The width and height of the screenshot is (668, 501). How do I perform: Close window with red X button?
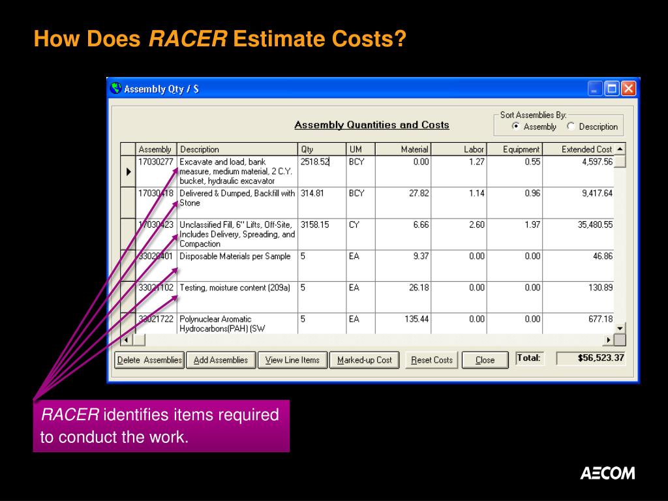click(628, 89)
